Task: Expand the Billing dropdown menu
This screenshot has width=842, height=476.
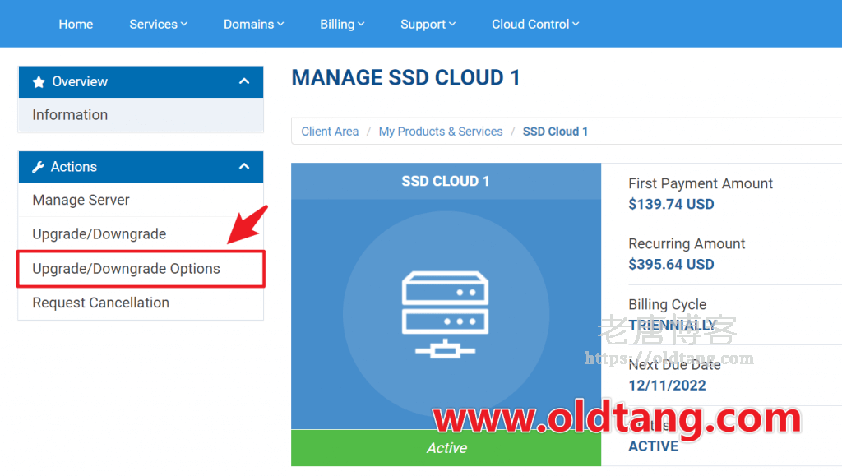Action: [x=342, y=24]
